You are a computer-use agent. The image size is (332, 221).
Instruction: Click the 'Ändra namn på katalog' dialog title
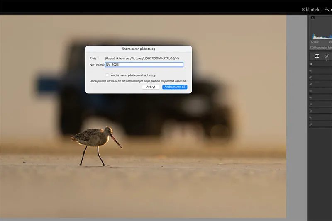139,49
